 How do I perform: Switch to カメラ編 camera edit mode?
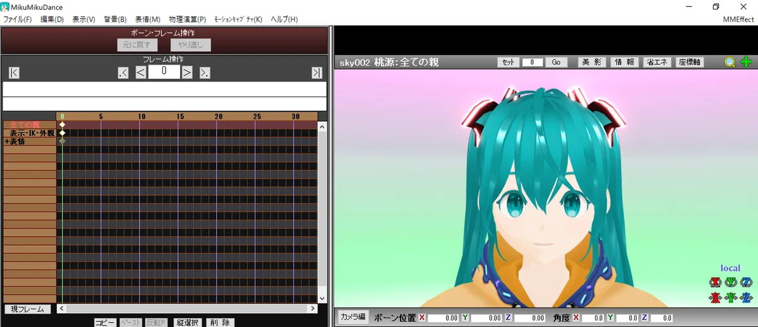(353, 317)
